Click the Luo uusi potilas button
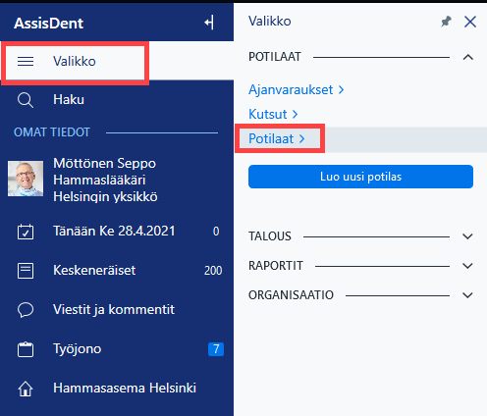The height and width of the screenshot is (416, 487). pos(360,177)
